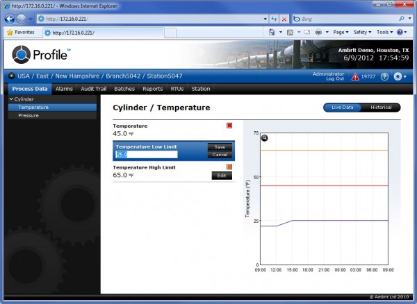Open the search provider dropdown arrow
417x304 pixels.
[x=410, y=19]
